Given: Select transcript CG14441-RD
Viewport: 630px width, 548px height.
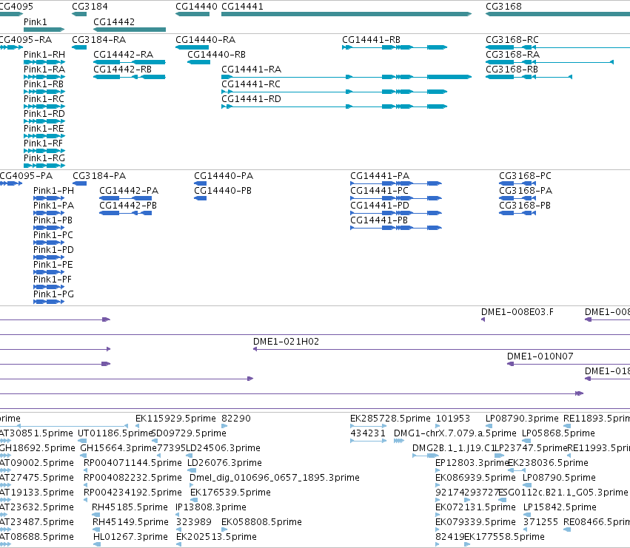Looking at the screenshot, I should (251, 99).
